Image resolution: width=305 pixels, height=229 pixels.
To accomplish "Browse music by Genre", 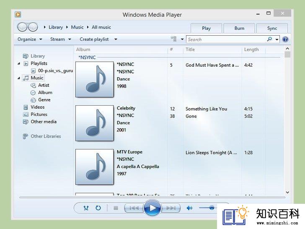I will [x=44, y=100].
